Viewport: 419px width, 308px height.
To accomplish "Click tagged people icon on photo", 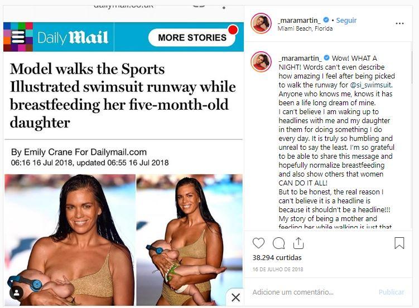I will pos(16,293).
